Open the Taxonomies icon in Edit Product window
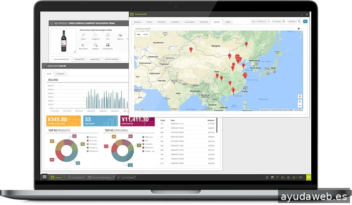This screenshot has height=205, width=352. coord(83,46)
